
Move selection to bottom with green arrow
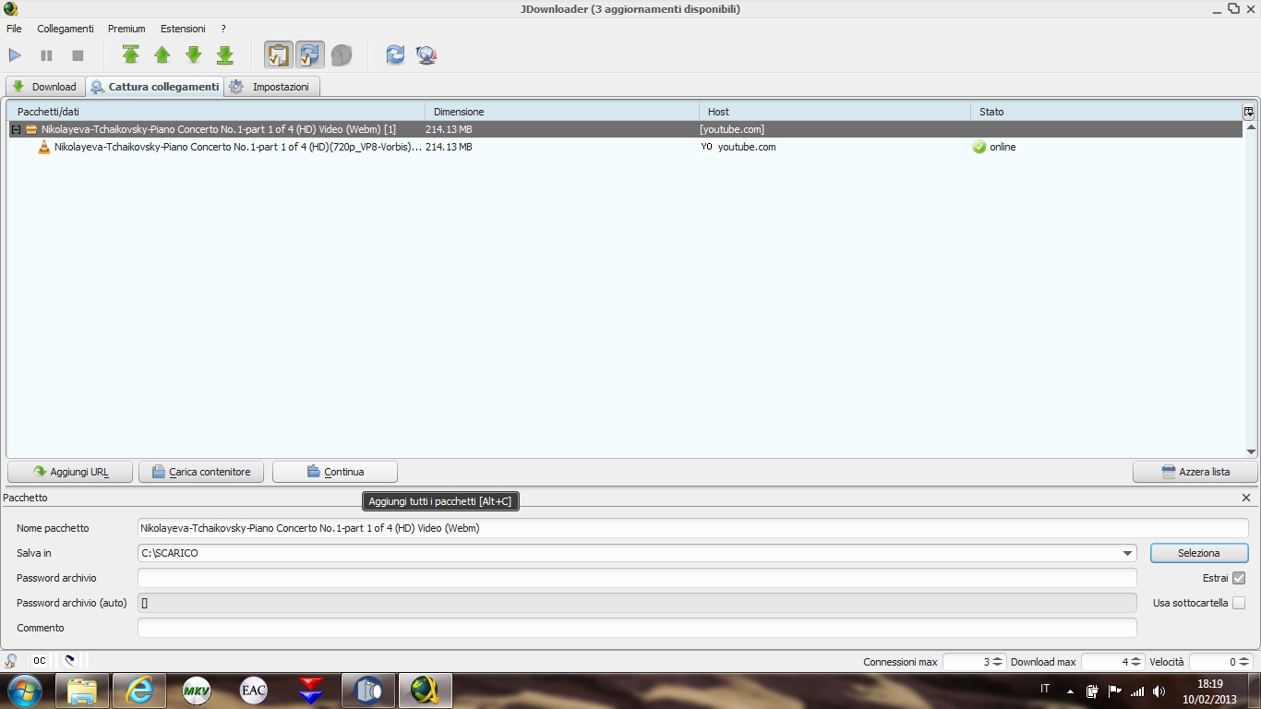tap(225, 55)
